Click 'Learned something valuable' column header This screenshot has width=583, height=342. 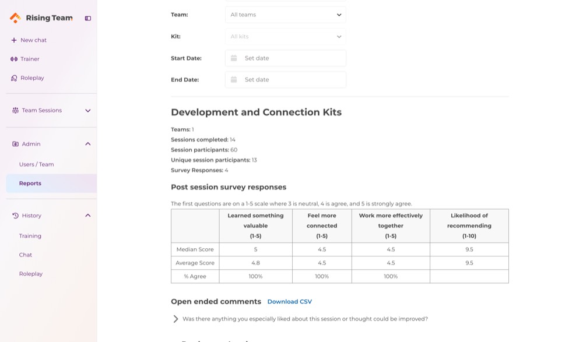255,225
